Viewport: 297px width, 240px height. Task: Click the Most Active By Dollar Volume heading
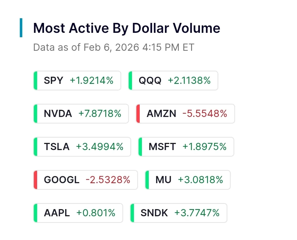pyautogui.click(x=127, y=28)
